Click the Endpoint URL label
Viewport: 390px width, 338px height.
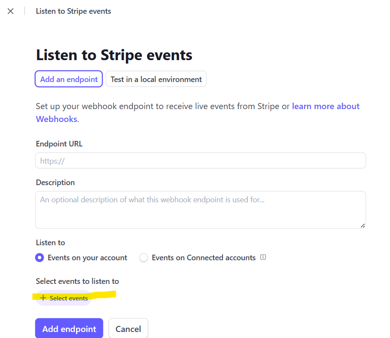click(59, 144)
